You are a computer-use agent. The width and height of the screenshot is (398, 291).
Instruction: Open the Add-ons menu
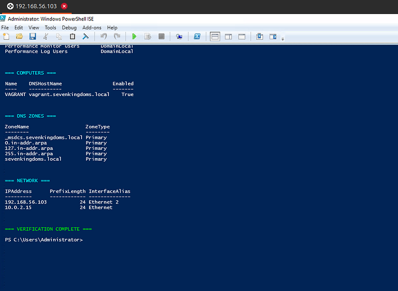tap(92, 28)
